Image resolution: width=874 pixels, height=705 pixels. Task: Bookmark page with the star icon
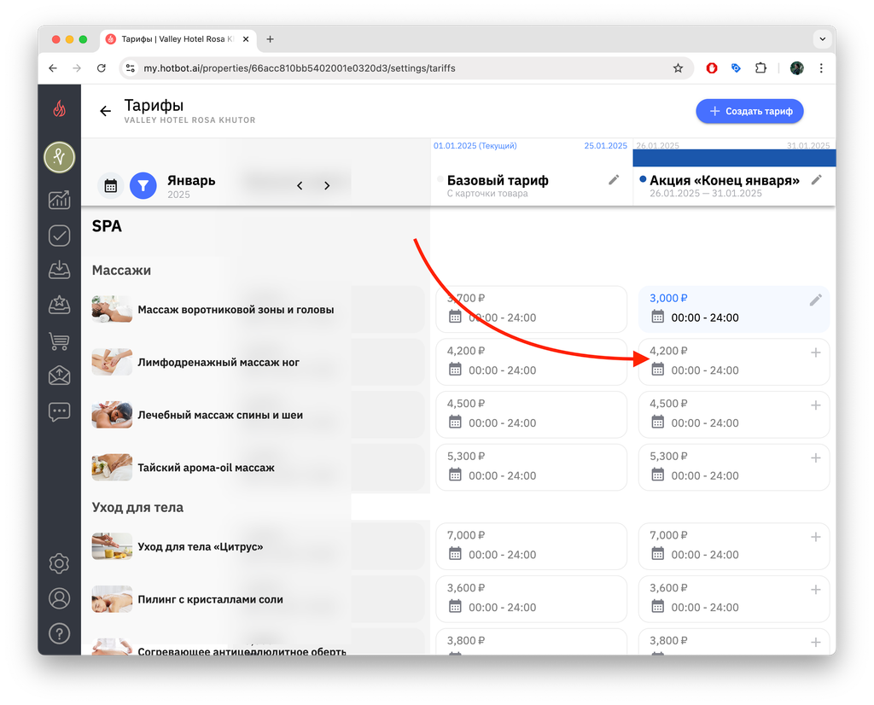coord(678,68)
